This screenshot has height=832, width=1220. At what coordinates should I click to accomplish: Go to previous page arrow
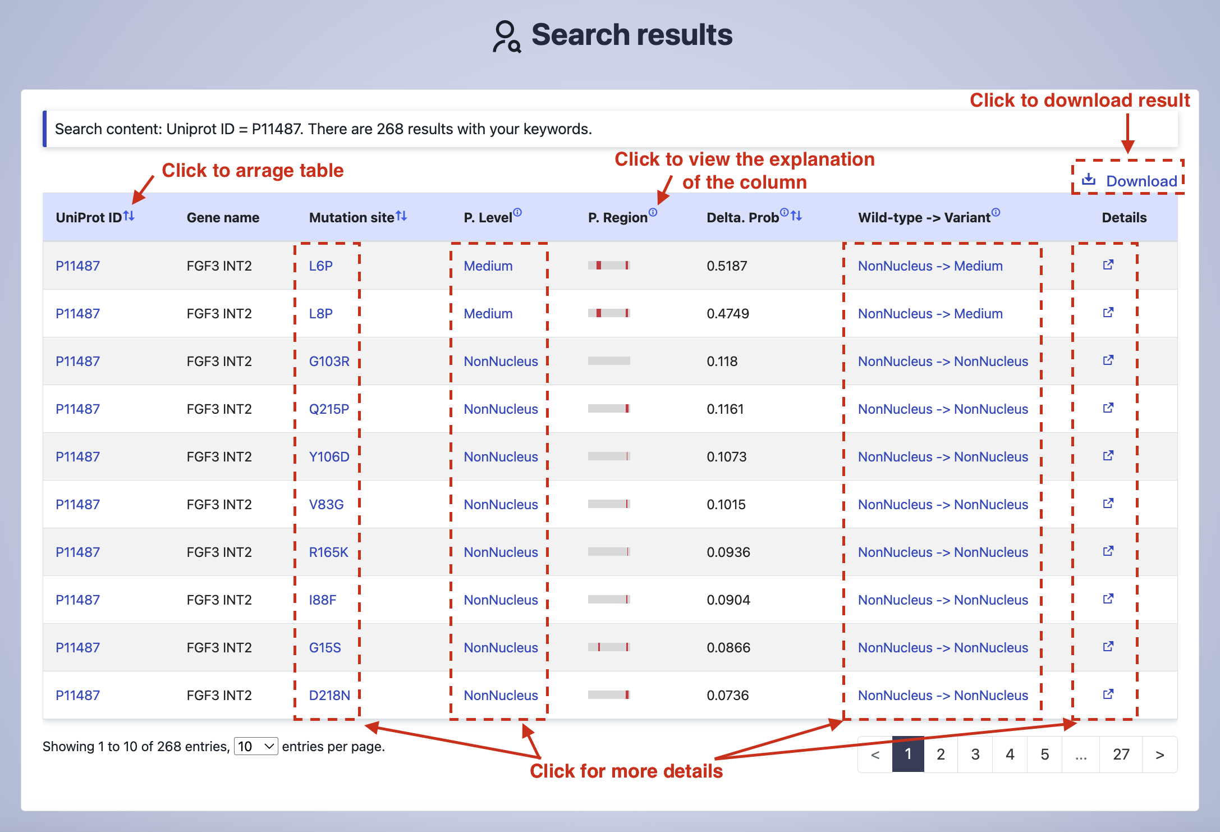[x=875, y=755]
